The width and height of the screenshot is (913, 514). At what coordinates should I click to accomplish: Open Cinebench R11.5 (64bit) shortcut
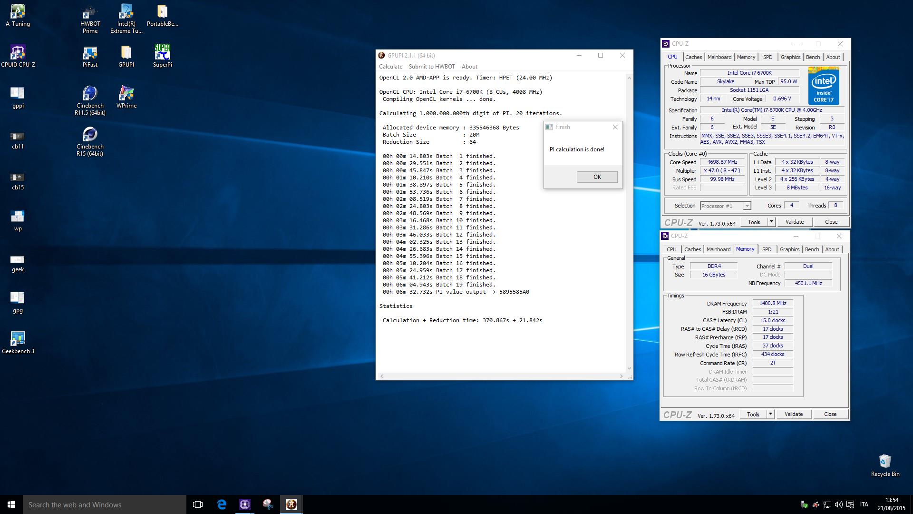click(x=90, y=101)
